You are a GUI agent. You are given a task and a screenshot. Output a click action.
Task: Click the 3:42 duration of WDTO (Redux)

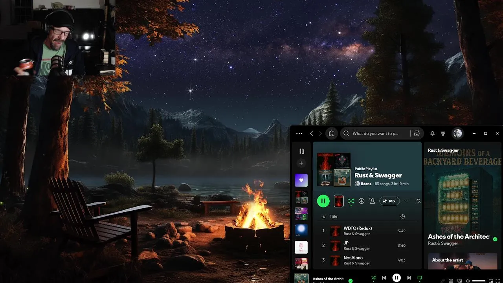[x=402, y=231]
